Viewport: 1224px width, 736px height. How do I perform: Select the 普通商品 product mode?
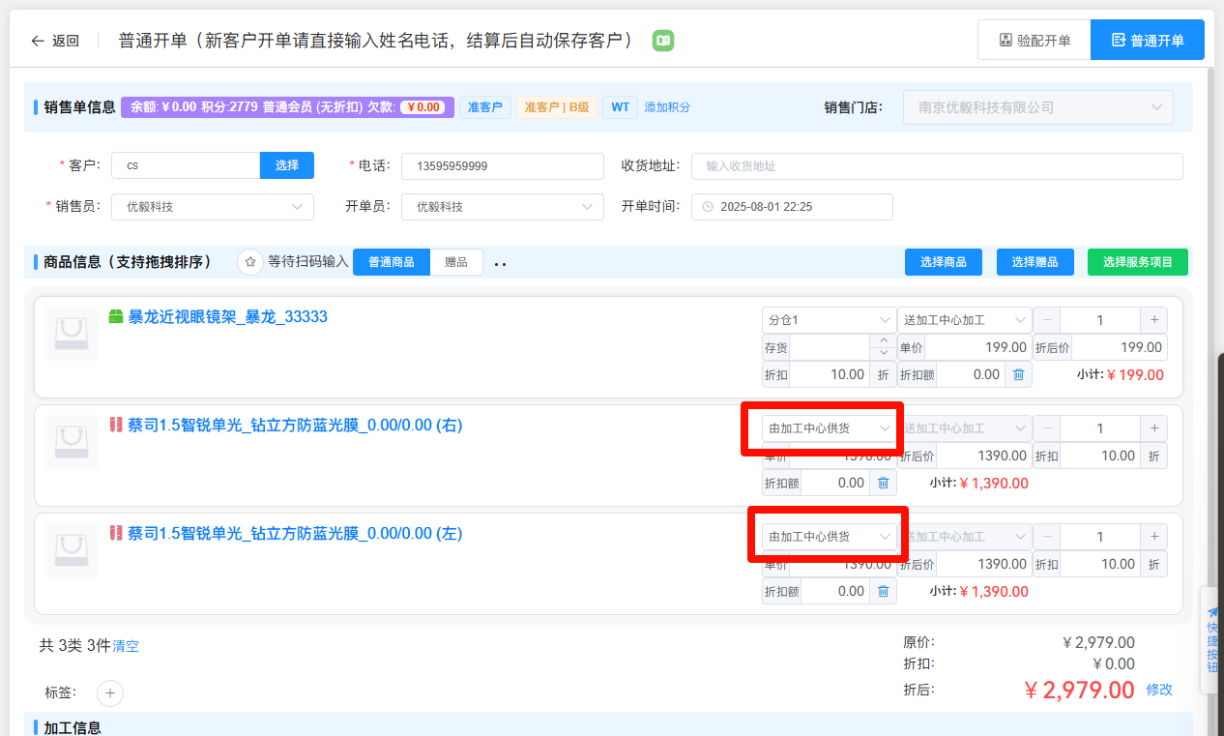coord(392,262)
